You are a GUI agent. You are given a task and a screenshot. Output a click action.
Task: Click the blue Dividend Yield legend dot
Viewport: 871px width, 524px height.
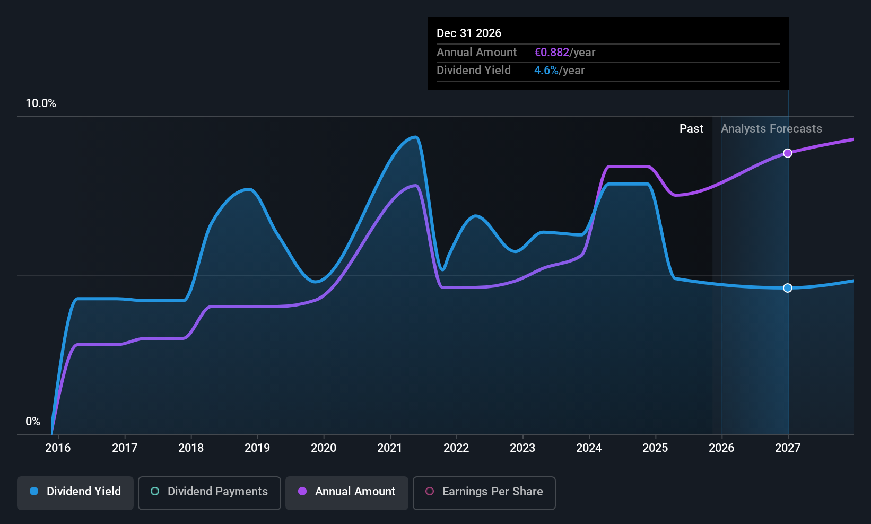(x=34, y=492)
